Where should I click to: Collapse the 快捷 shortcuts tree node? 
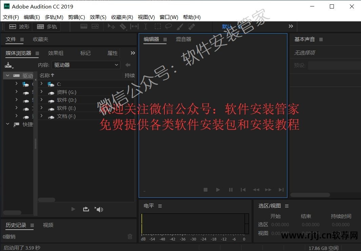click(x=7, y=124)
